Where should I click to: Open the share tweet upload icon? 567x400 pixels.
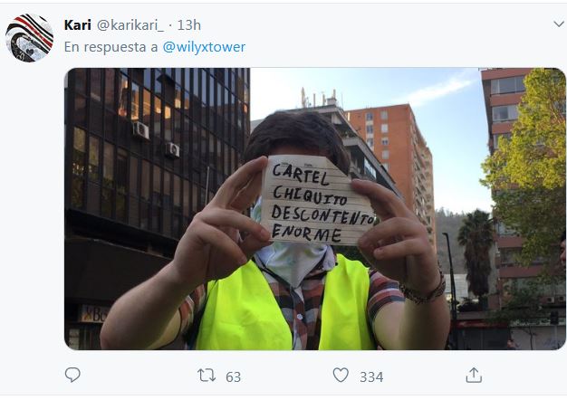[474, 375]
